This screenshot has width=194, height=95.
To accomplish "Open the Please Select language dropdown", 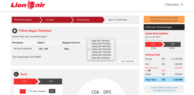I will coord(174,5).
